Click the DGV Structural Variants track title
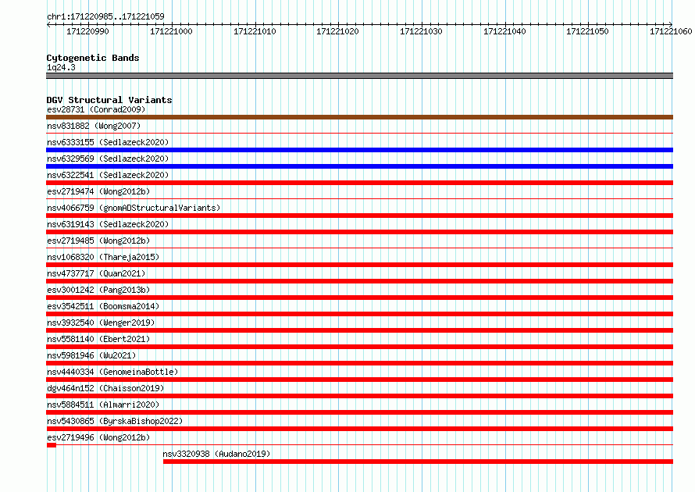 pyautogui.click(x=109, y=100)
